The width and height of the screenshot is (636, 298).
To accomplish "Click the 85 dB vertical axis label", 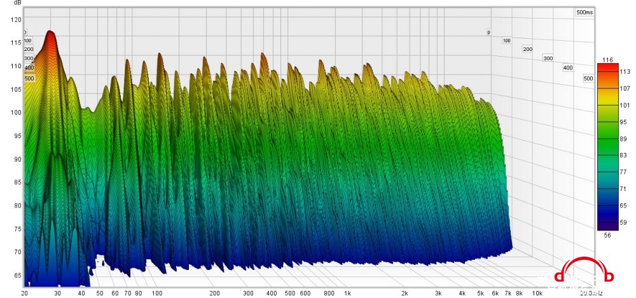I will tap(17, 182).
